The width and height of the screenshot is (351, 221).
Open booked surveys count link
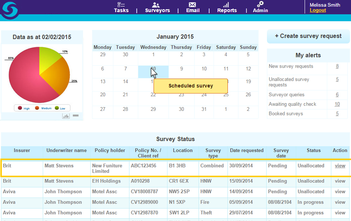click(x=337, y=114)
